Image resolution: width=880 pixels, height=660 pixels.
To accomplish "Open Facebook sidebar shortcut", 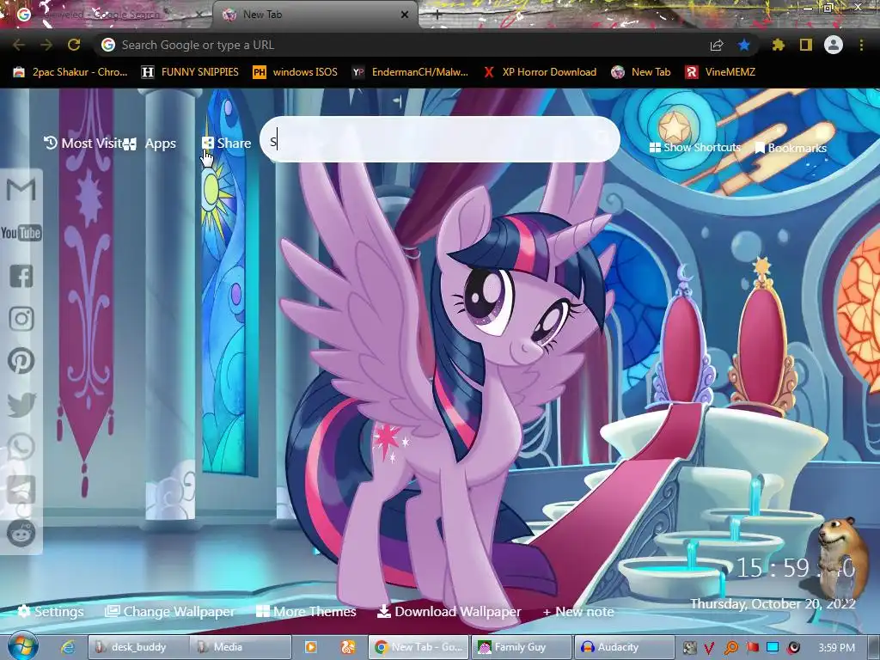I will pos(21,276).
